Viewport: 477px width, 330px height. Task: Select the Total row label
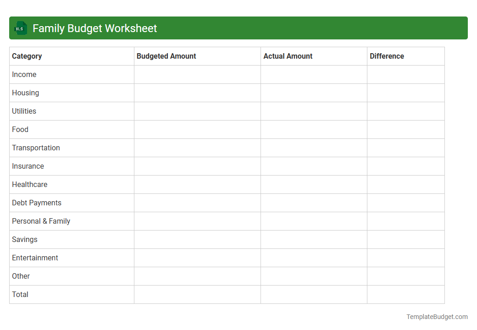click(x=20, y=294)
